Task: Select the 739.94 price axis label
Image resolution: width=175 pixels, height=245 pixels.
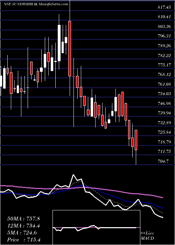Action: (x=164, y=113)
